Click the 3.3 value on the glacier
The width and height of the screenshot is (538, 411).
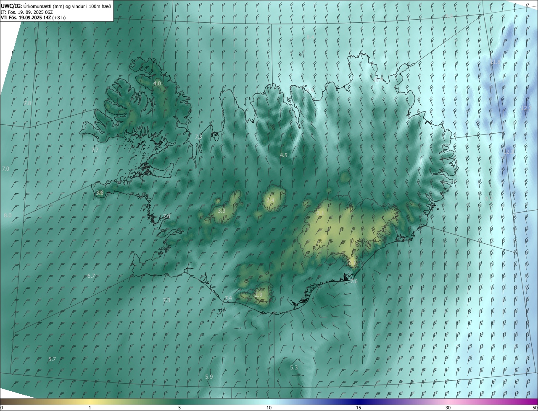[x=222, y=211]
